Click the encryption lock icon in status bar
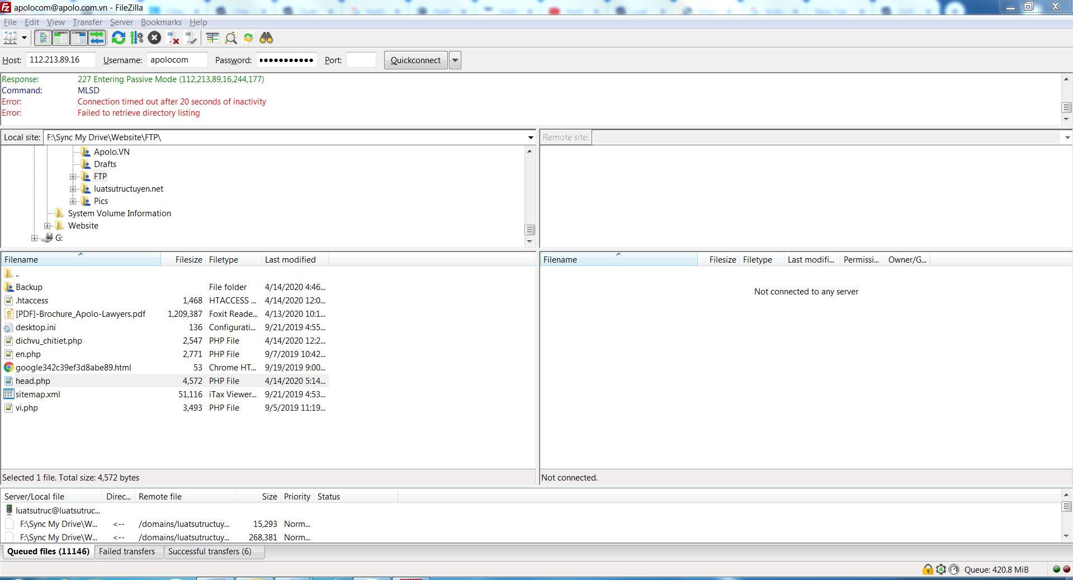The image size is (1073, 580). tap(928, 569)
